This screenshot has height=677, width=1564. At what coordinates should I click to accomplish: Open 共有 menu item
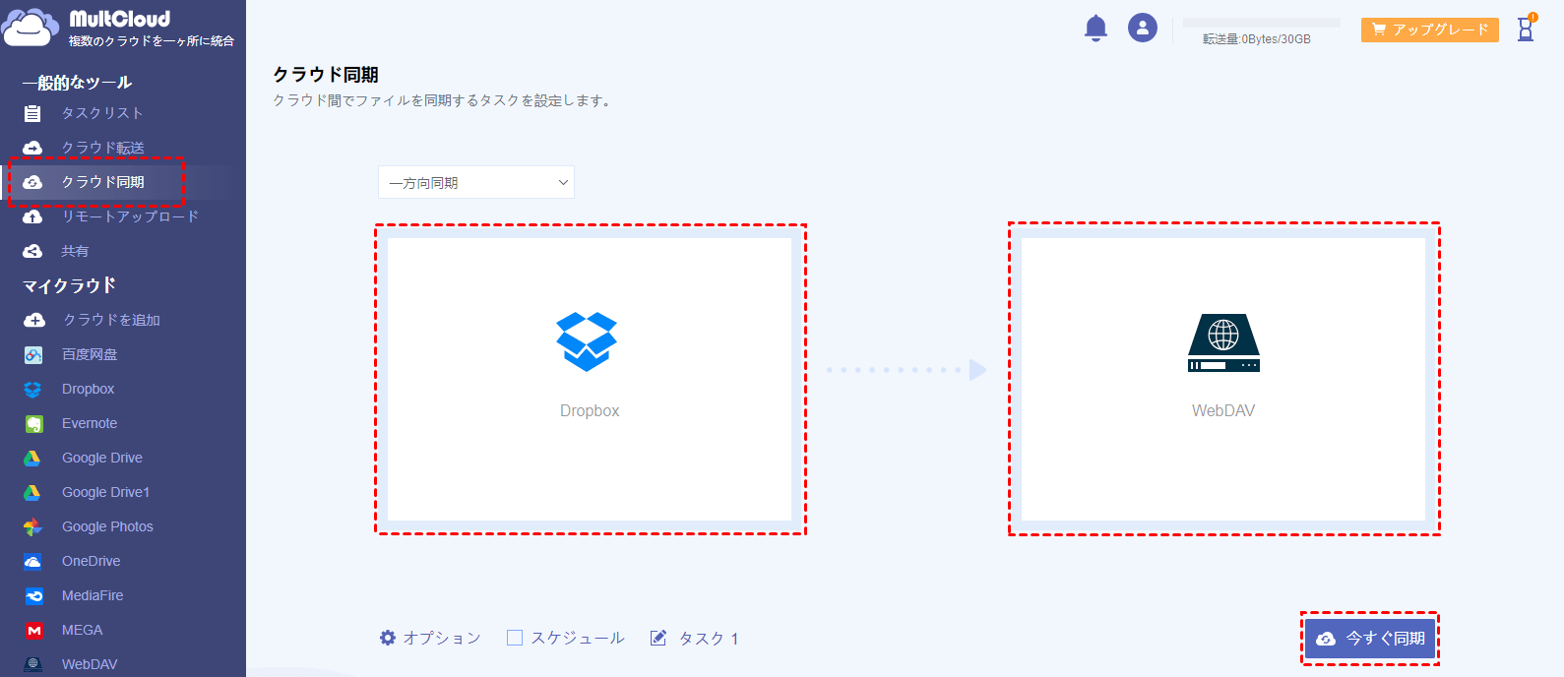tap(75, 251)
